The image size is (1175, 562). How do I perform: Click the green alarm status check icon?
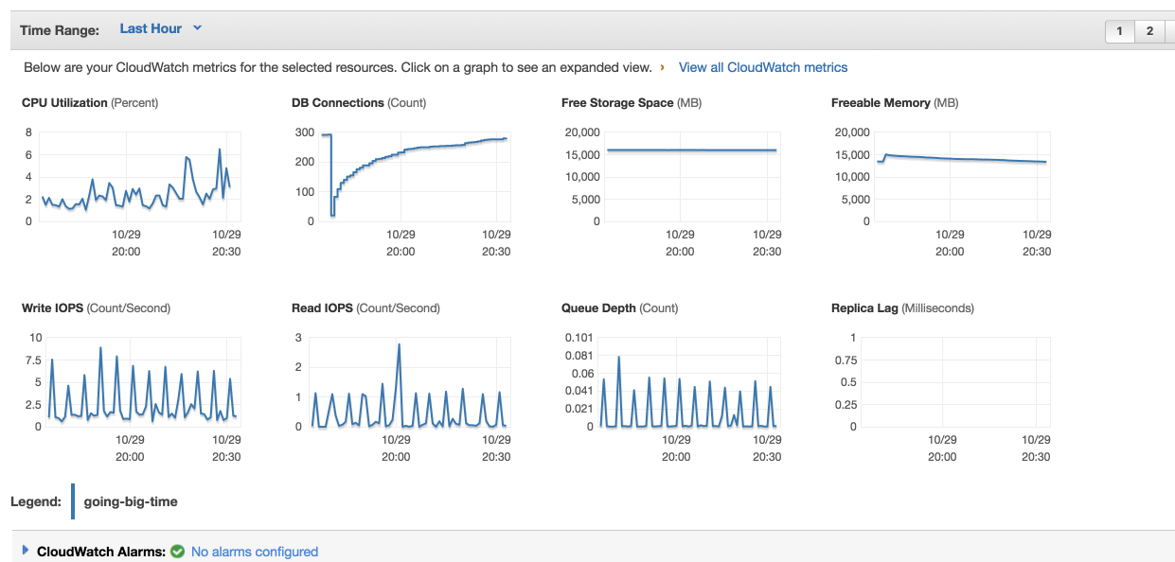(x=177, y=552)
